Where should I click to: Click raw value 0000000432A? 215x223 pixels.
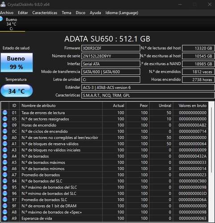click(193, 156)
